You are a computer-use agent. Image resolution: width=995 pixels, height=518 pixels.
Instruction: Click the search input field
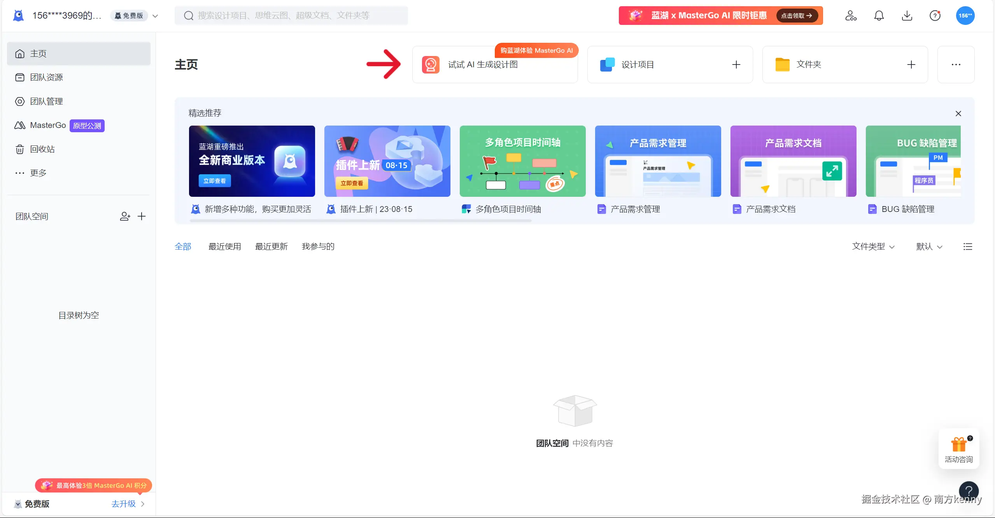click(291, 16)
